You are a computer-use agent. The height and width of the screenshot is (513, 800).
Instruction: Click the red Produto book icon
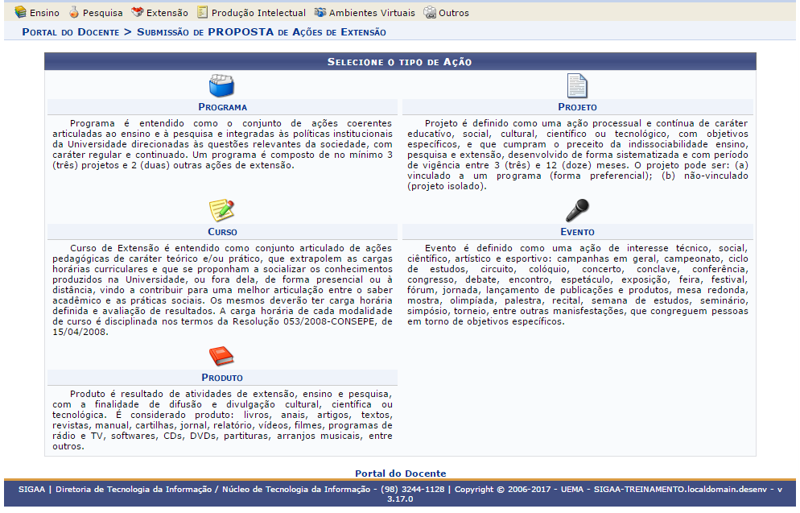click(x=221, y=356)
